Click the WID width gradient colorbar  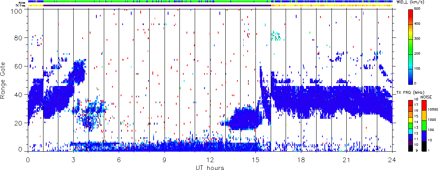coord(411,47)
